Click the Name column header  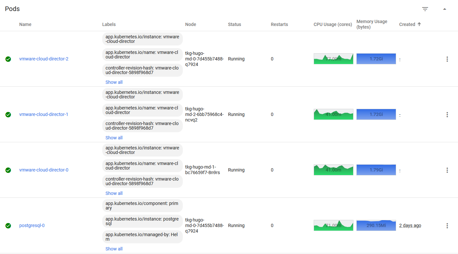coord(25,24)
